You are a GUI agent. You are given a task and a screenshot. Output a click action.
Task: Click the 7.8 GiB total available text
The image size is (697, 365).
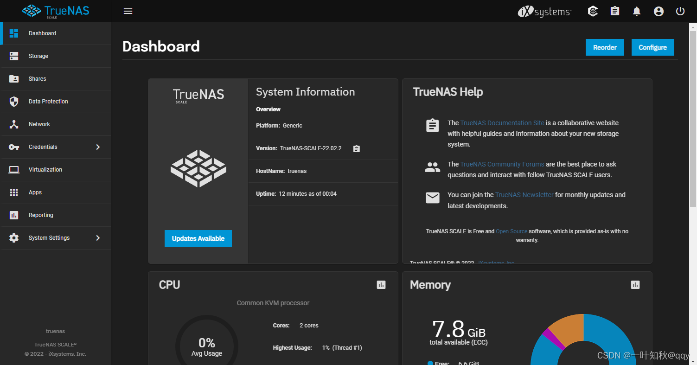pyautogui.click(x=459, y=332)
